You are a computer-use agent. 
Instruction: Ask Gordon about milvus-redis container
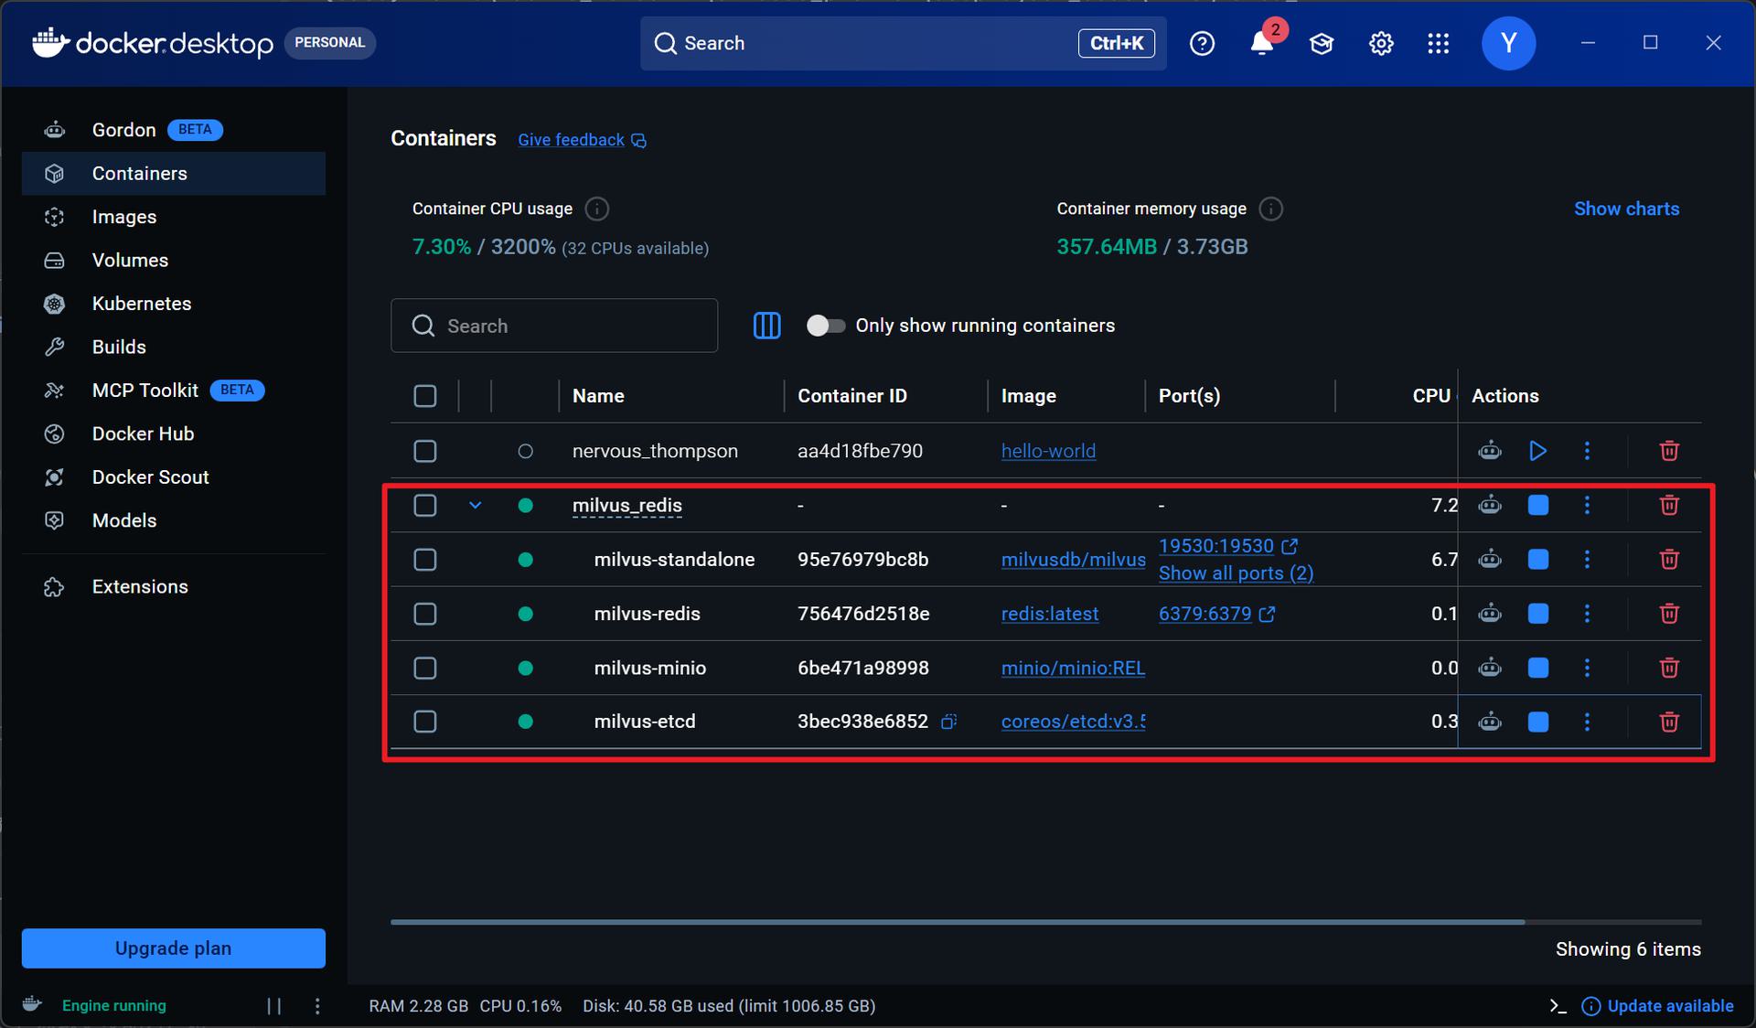click(1490, 613)
